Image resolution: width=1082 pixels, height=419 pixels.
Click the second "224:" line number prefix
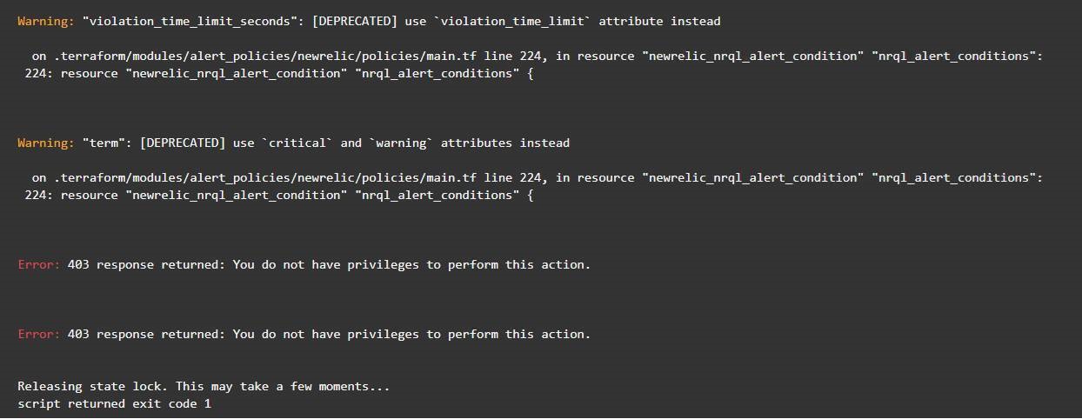coord(39,195)
